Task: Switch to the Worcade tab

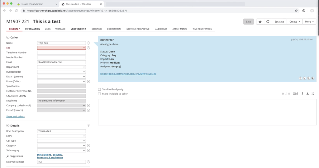Action: coord(60,29)
